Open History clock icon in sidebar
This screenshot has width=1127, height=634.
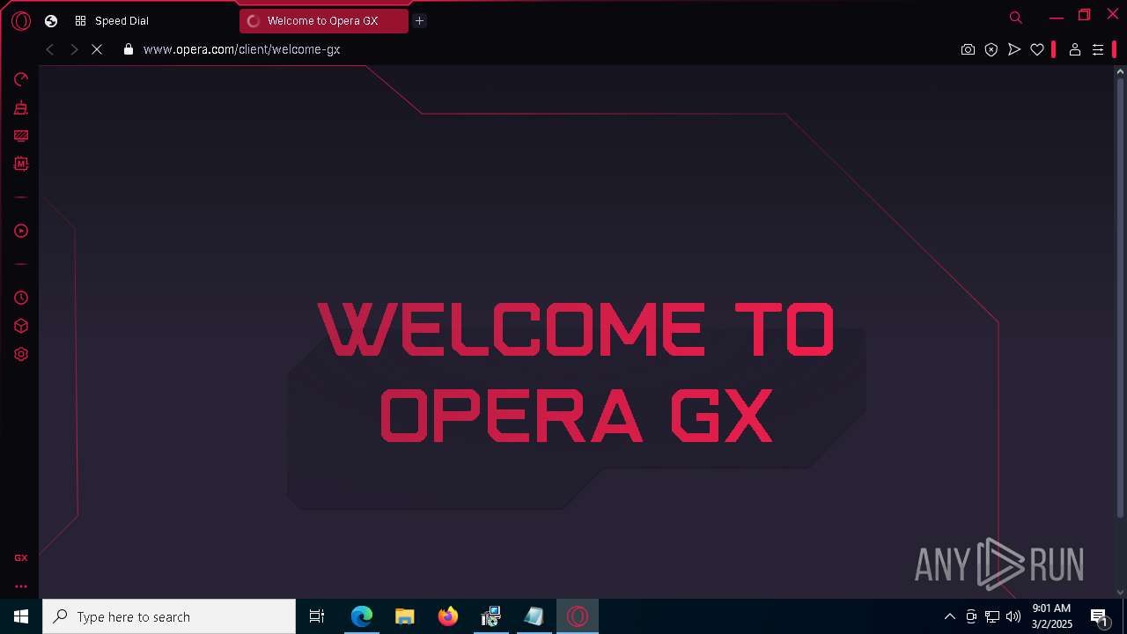click(21, 298)
